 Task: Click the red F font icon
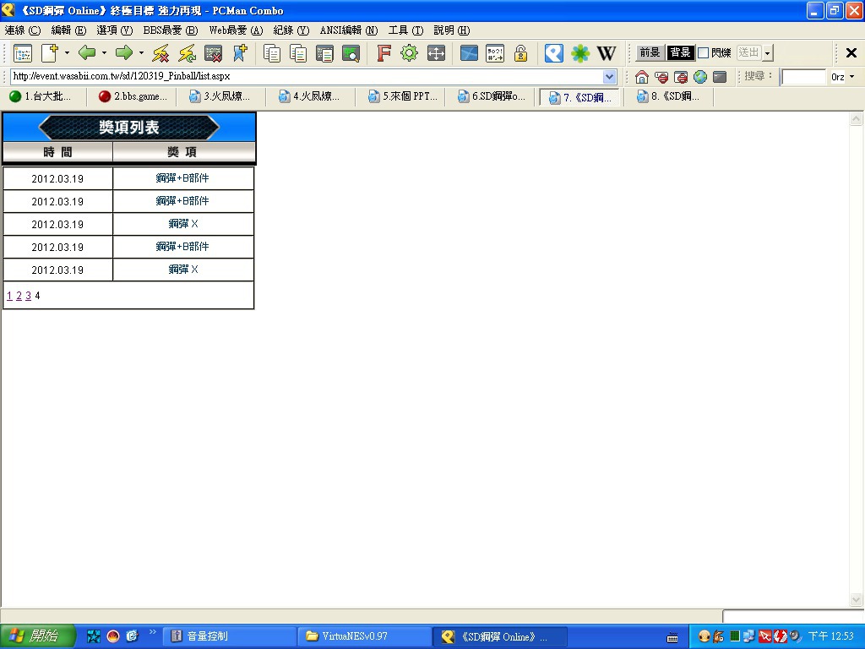[384, 53]
